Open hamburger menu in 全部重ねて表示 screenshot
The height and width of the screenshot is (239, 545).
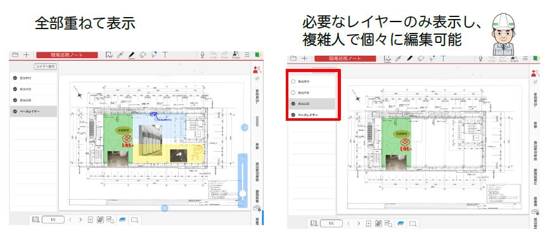[247, 55]
